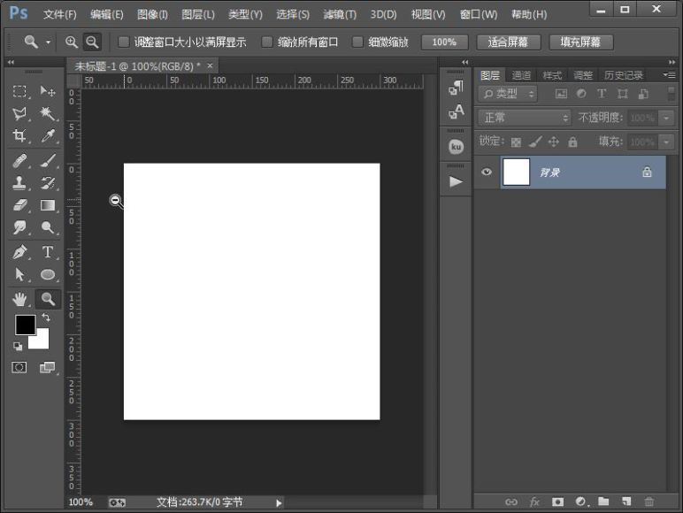Select the Eyedropper tool
This screenshot has height=513, width=683.
pos(48,135)
